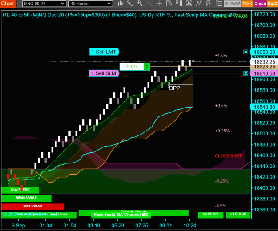Click the 18632.25 current price marker
The width and height of the screenshot is (278, 231).
(264, 62)
